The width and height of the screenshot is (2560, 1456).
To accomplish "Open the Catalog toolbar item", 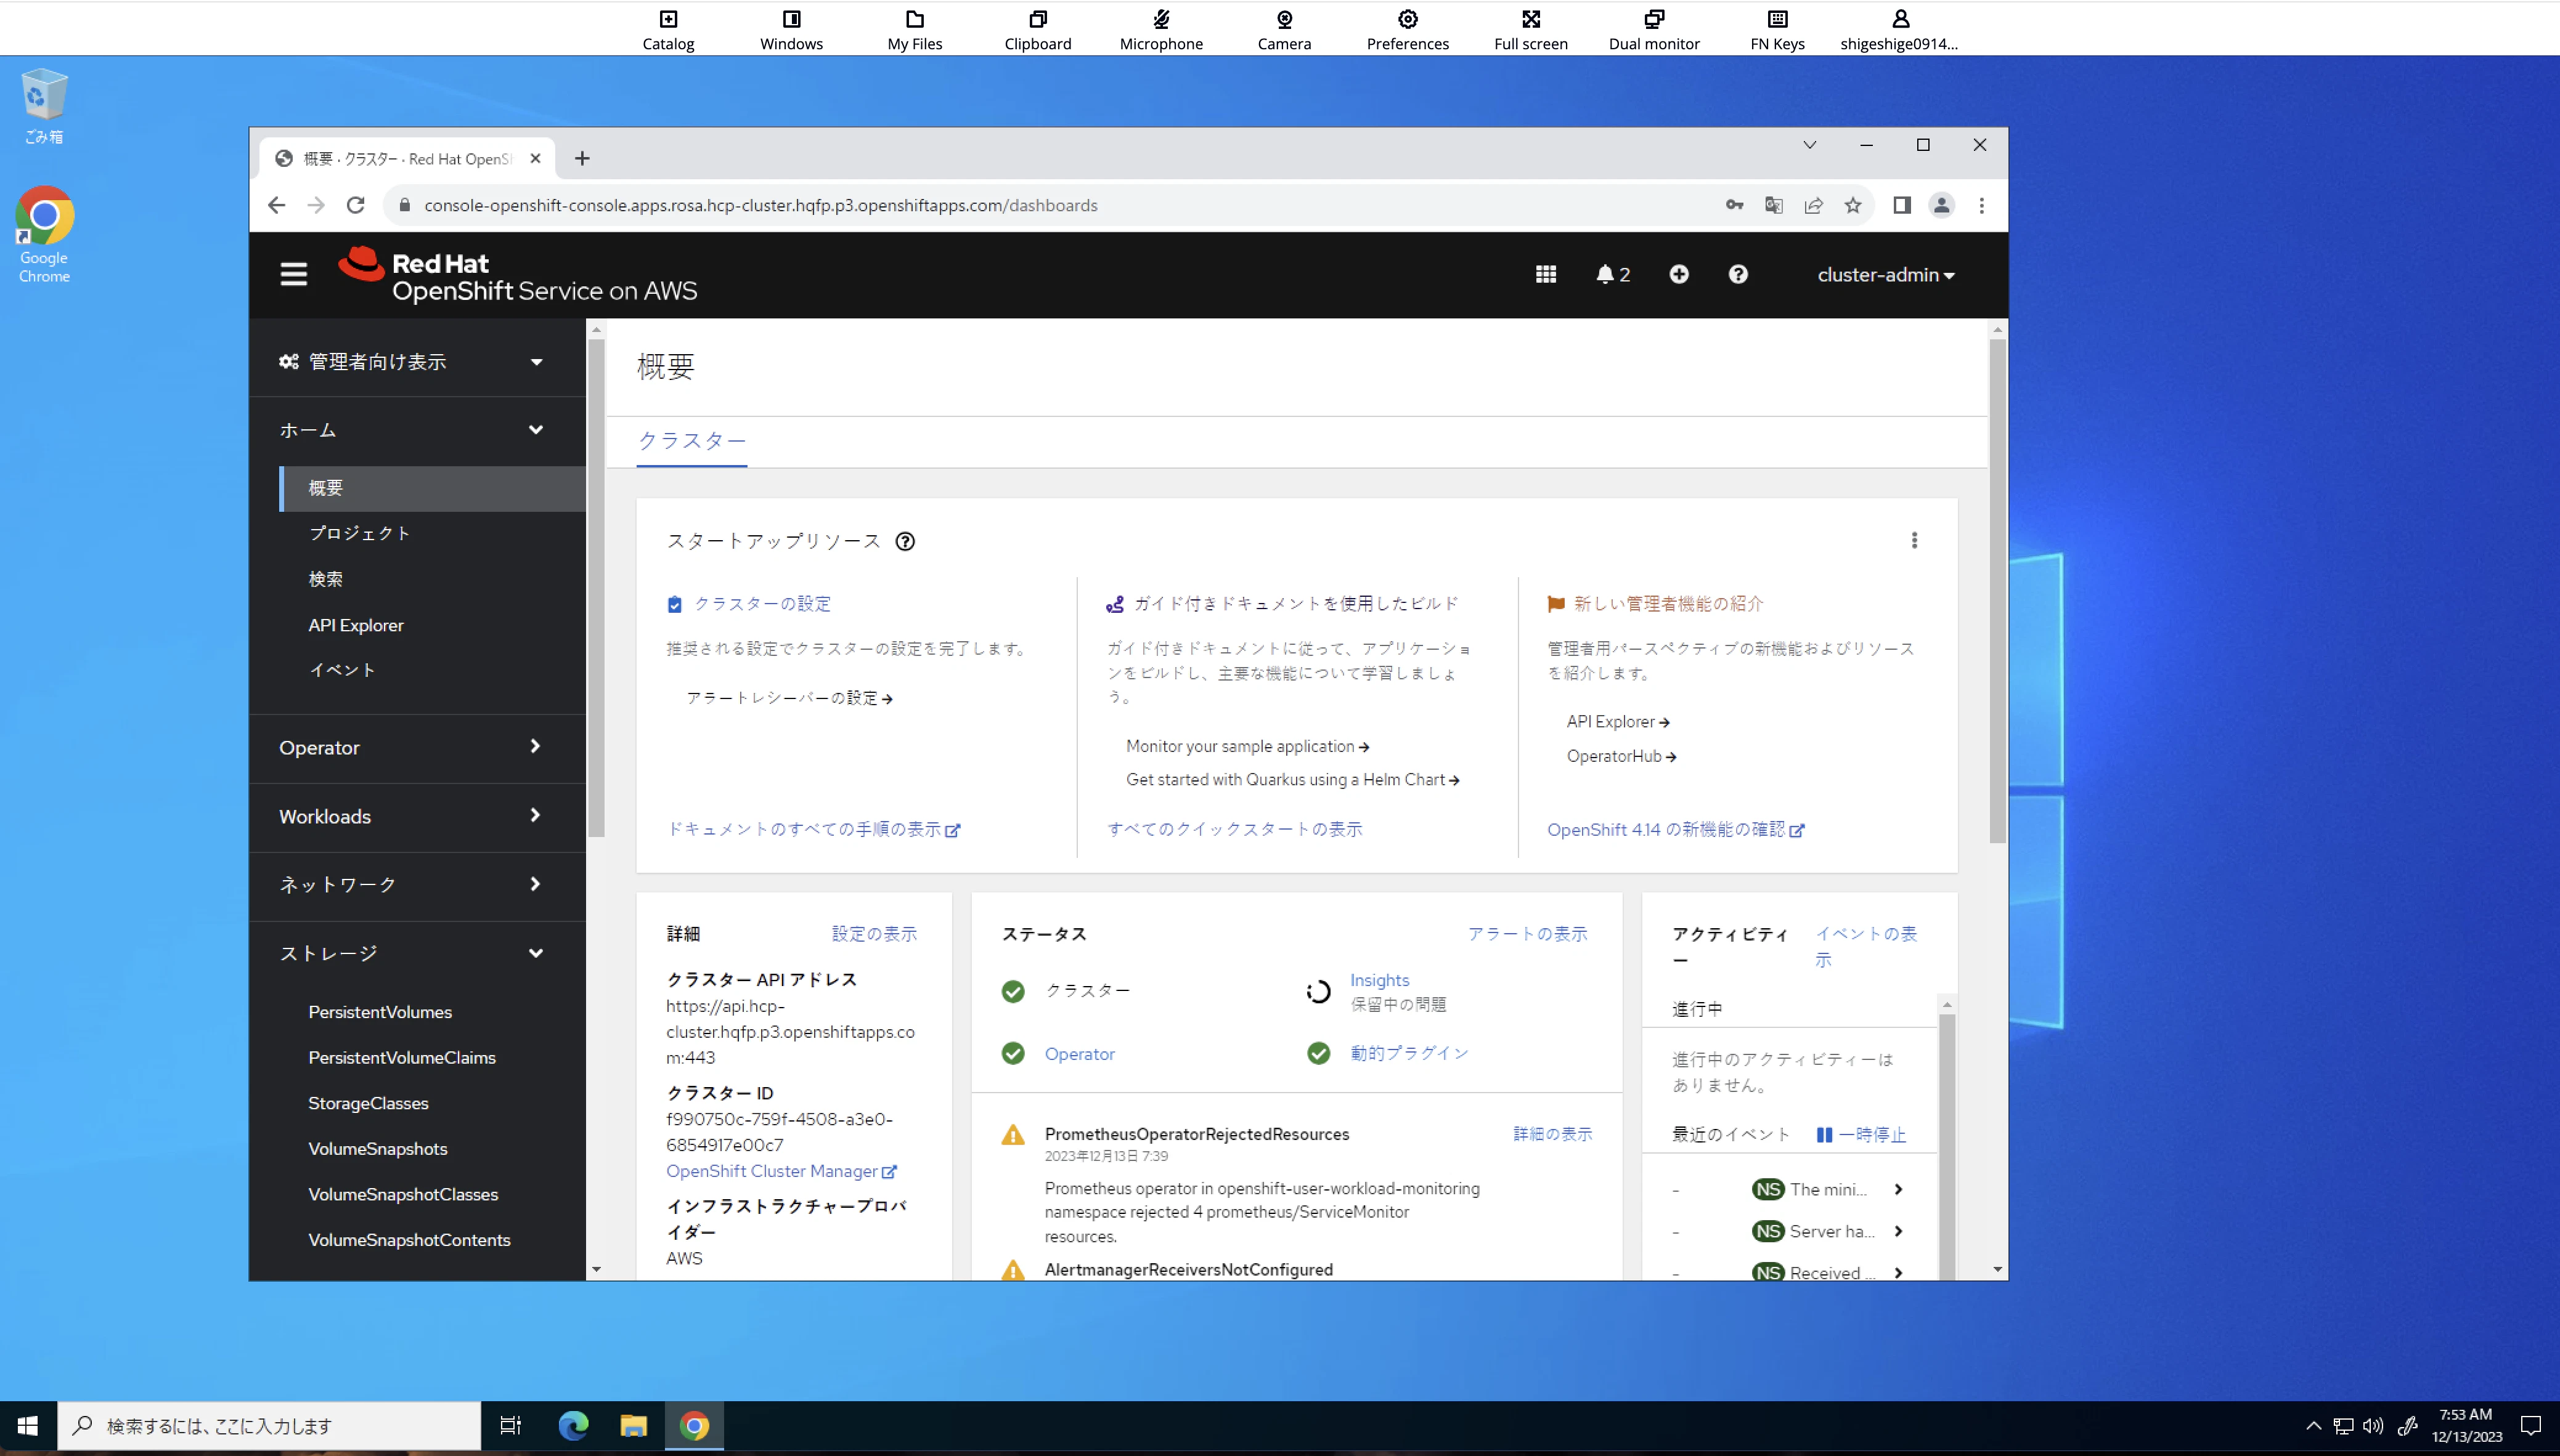I will [668, 30].
